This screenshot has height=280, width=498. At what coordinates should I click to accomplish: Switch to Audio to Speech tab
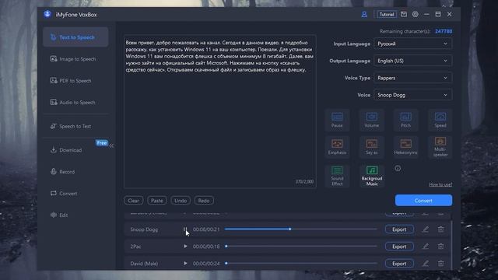[x=75, y=103]
